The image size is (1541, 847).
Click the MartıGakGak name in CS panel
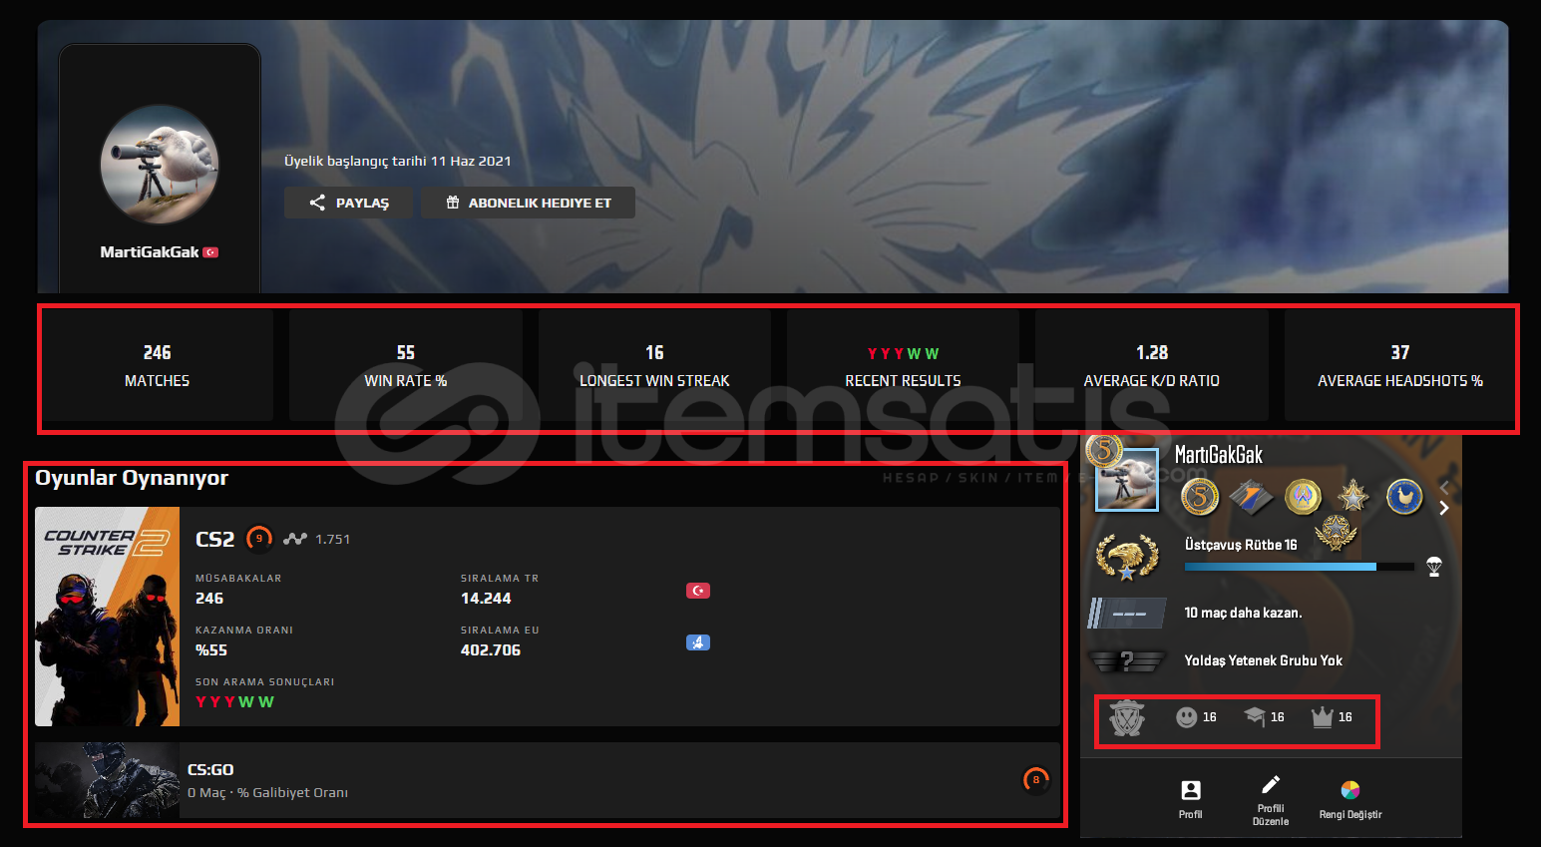point(1219,455)
